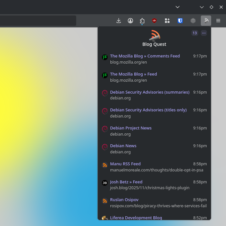This screenshot has width=226, height=226.
Task: Open The Mozilla Blog » Comments Feed
Action: click(145, 56)
